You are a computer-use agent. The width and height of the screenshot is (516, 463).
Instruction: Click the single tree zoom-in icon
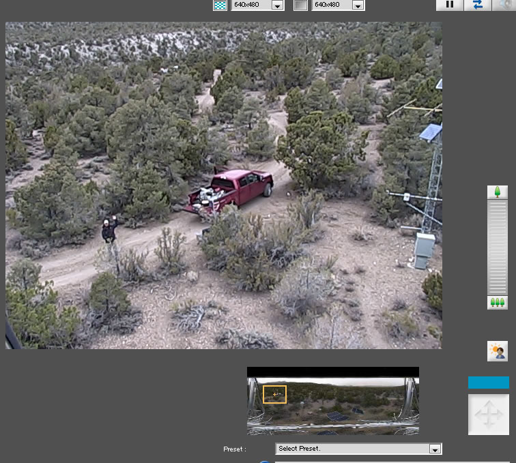(497, 192)
